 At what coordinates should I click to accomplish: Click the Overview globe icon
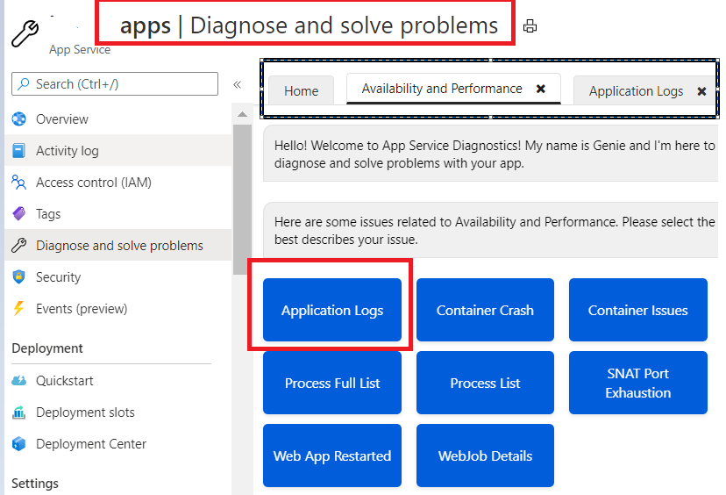point(19,119)
